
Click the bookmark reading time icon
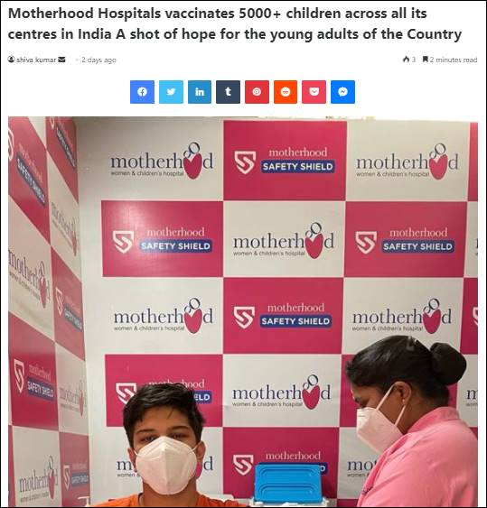click(425, 60)
